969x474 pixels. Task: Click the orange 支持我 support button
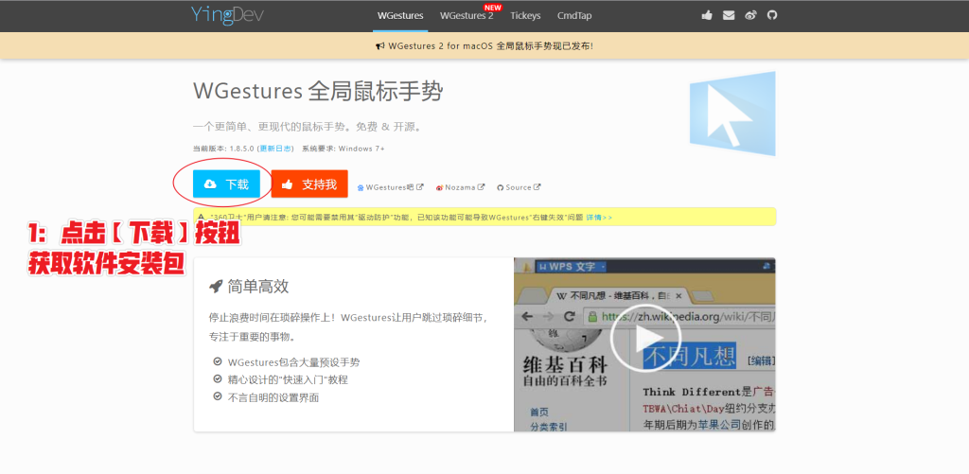tap(309, 184)
